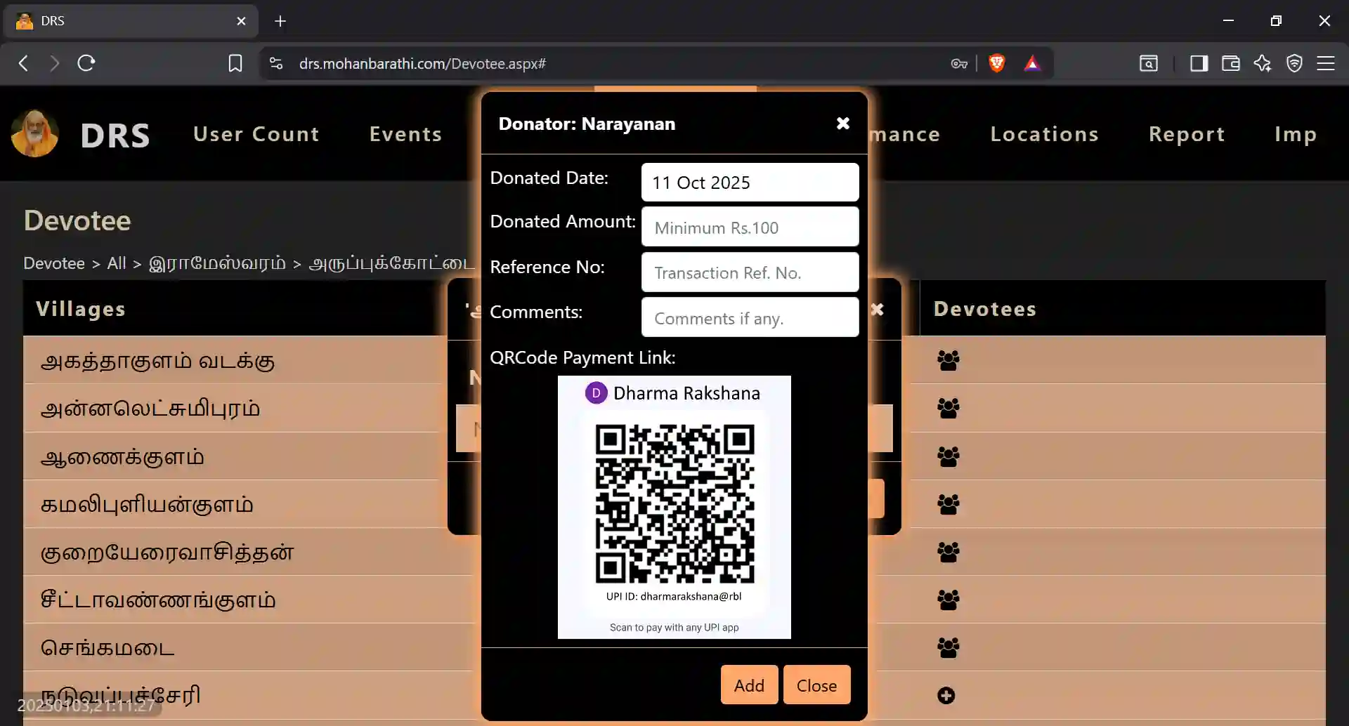The height and width of the screenshot is (726, 1349).
Task: Click the plus icon in last village row
Action: pyautogui.click(x=946, y=695)
